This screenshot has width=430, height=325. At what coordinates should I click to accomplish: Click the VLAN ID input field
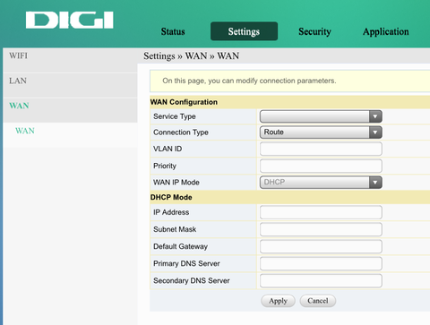pos(321,149)
